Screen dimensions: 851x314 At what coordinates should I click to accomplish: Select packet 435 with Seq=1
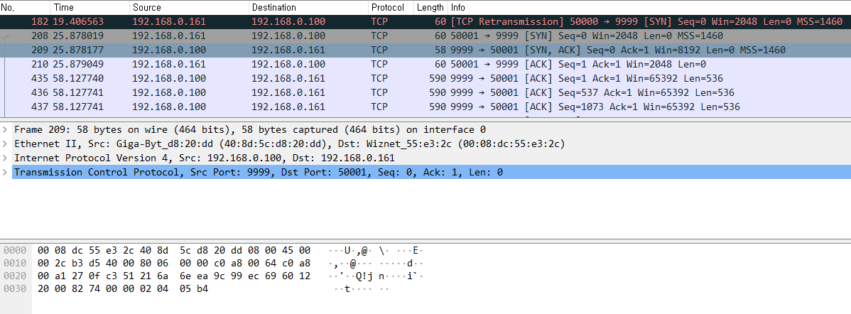(x=425, y=78)
